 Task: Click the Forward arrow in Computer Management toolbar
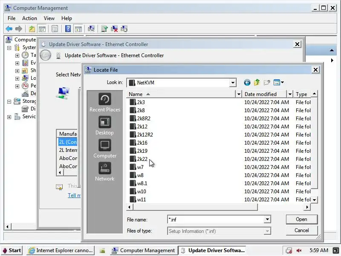19,29
